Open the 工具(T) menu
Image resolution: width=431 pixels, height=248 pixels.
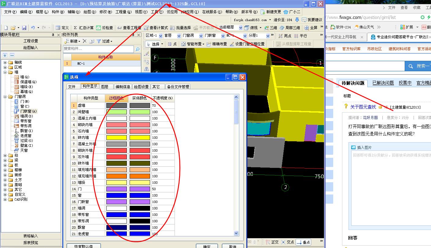(157, 12)
